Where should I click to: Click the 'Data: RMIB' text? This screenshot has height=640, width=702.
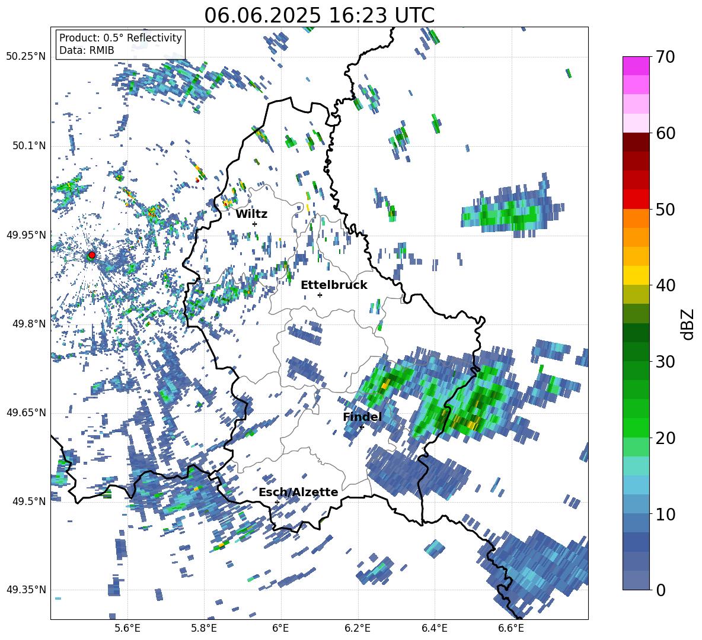pos(87,50)
